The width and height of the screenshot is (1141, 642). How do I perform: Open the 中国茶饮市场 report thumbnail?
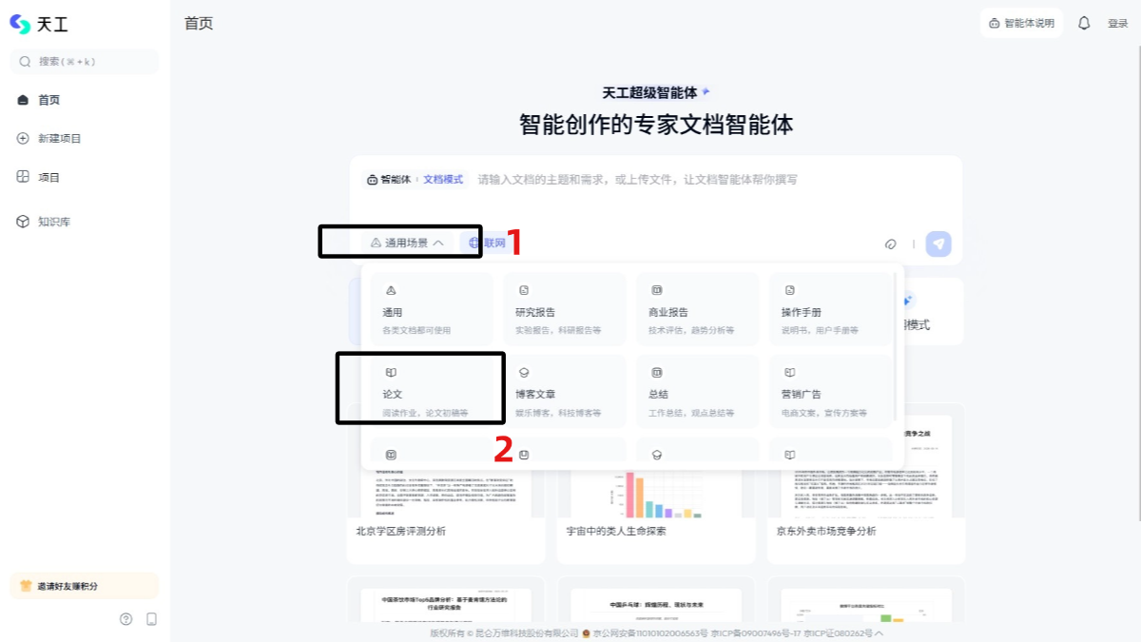coord(446,607)
